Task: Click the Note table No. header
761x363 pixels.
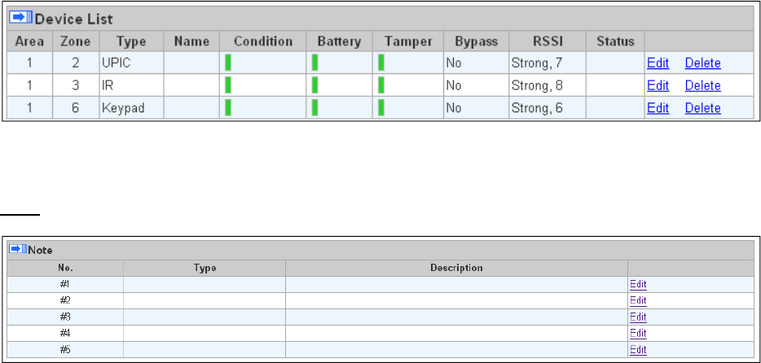Action: [65, 268]
